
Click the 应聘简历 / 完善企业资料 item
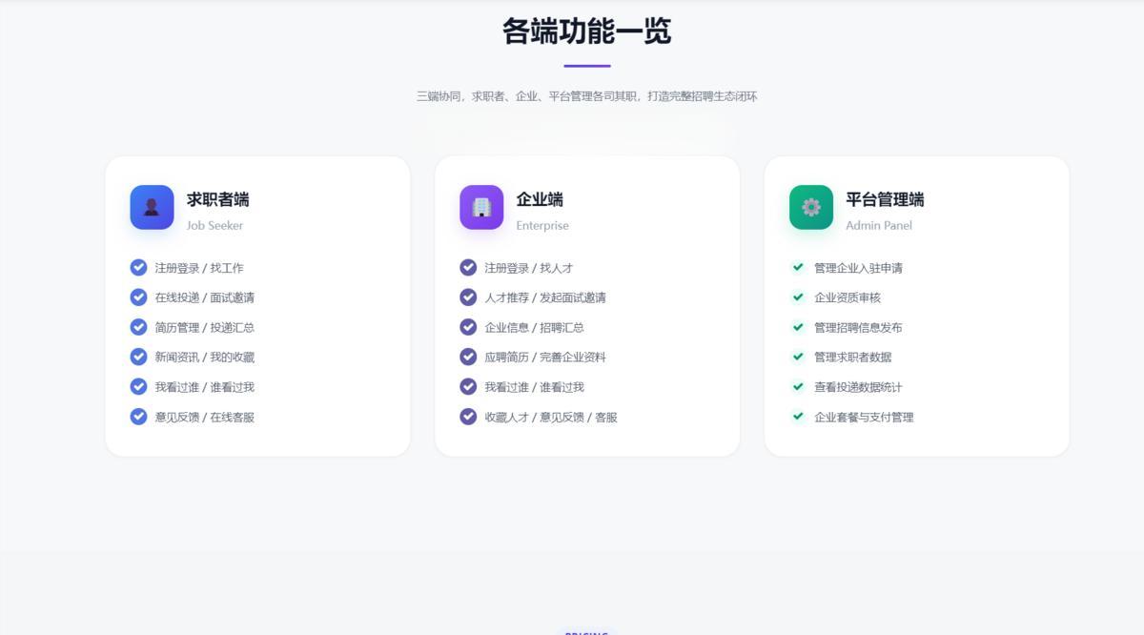[544, 358]
